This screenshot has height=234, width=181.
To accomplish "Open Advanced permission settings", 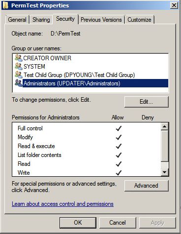I will pyautogui.click(x=146, y=186).
